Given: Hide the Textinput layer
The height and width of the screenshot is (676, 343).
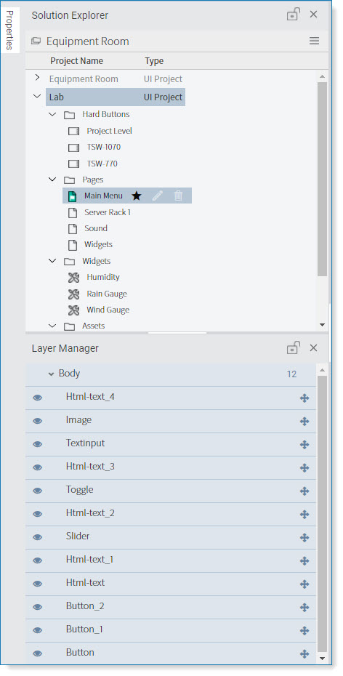Looking at the screenshot, I should point(38,444).
